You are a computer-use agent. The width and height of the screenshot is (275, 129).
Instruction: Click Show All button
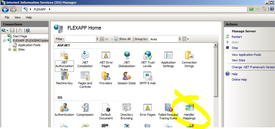(122, 39)
